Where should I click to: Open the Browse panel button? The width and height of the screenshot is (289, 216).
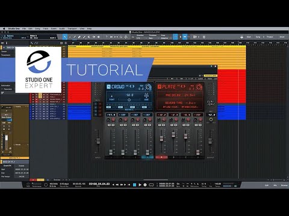(284, 185)
